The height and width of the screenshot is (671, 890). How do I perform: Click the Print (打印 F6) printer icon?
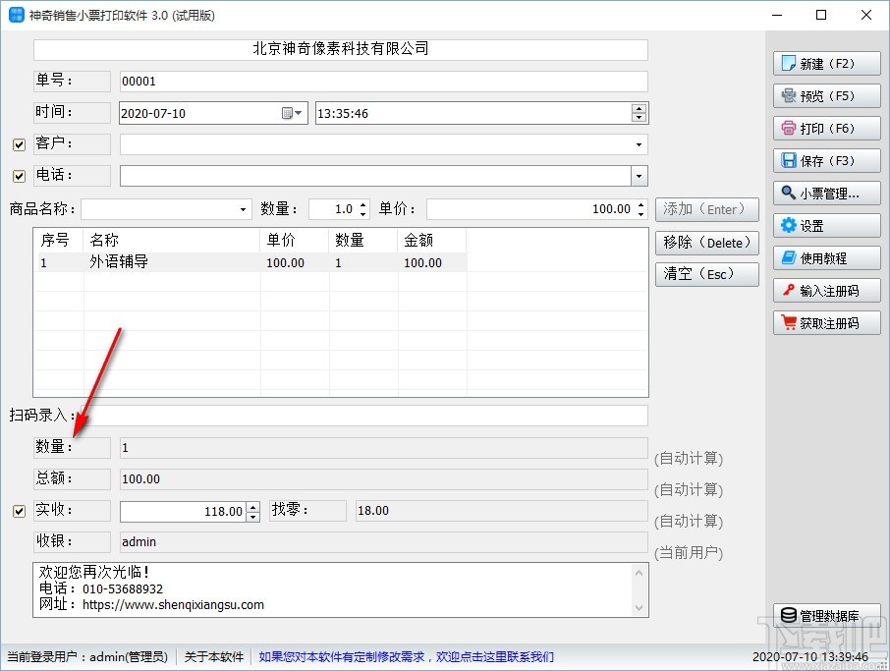tap(789, 128)
